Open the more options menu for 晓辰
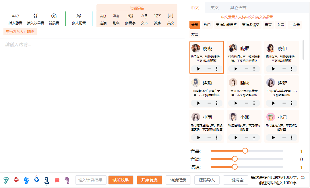 [x=254, y=69]
